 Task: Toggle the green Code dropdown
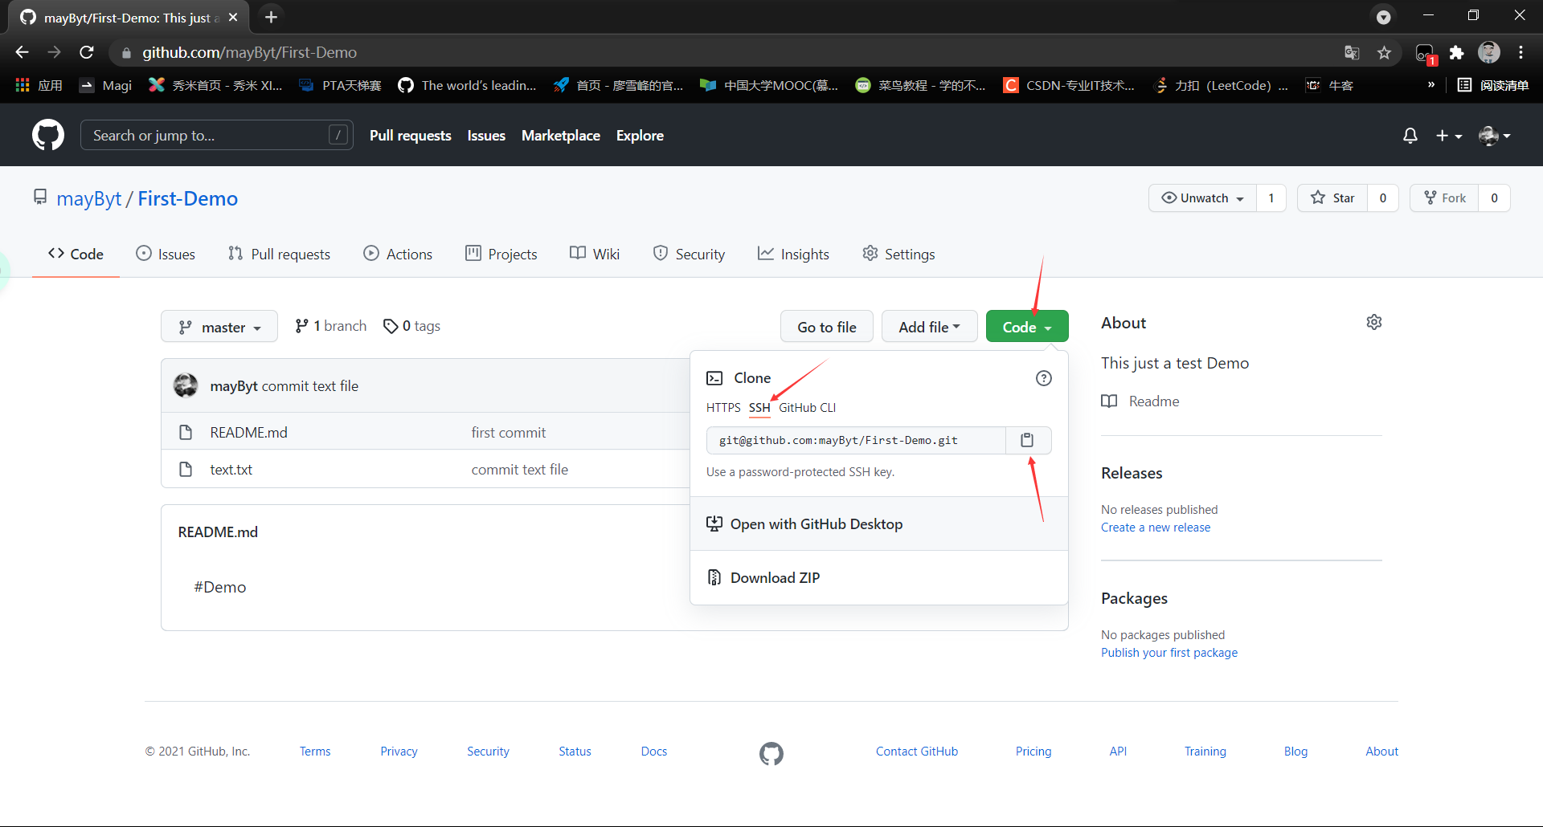(x=1027, y=327)
